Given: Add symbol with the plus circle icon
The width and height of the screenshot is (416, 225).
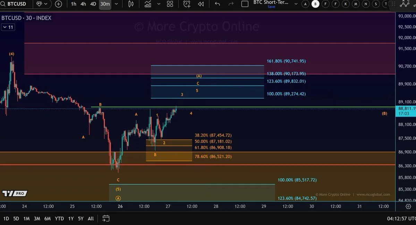Looking at the screenshot, I should tap(59, 4).
